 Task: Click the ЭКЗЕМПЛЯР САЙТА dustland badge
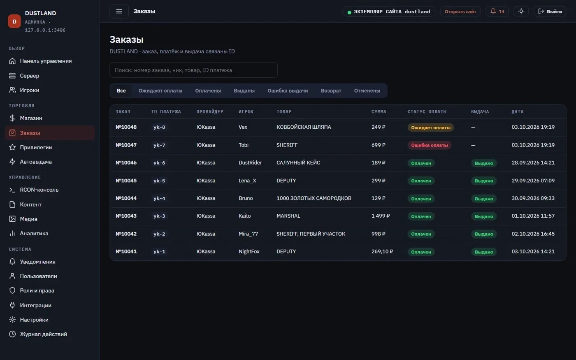click(389, 12)
